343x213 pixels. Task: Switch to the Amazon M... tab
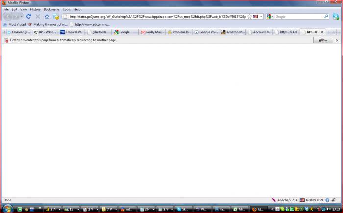point(233,32)
